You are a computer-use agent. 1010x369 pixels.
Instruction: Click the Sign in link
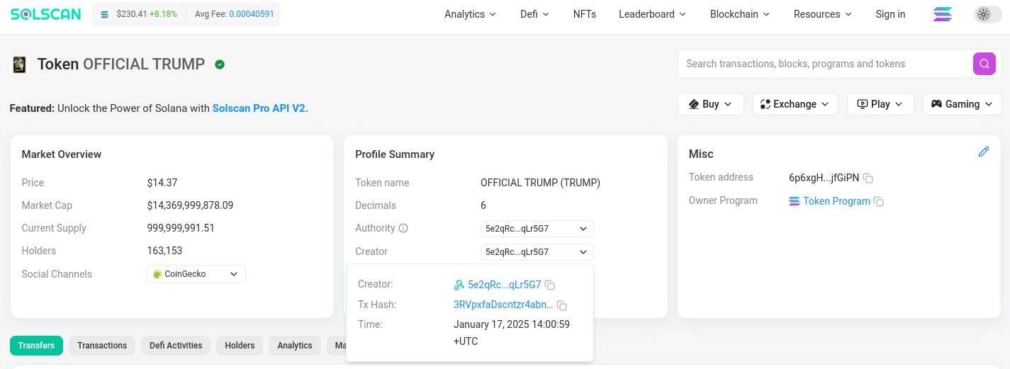click(x=890, y=14)
